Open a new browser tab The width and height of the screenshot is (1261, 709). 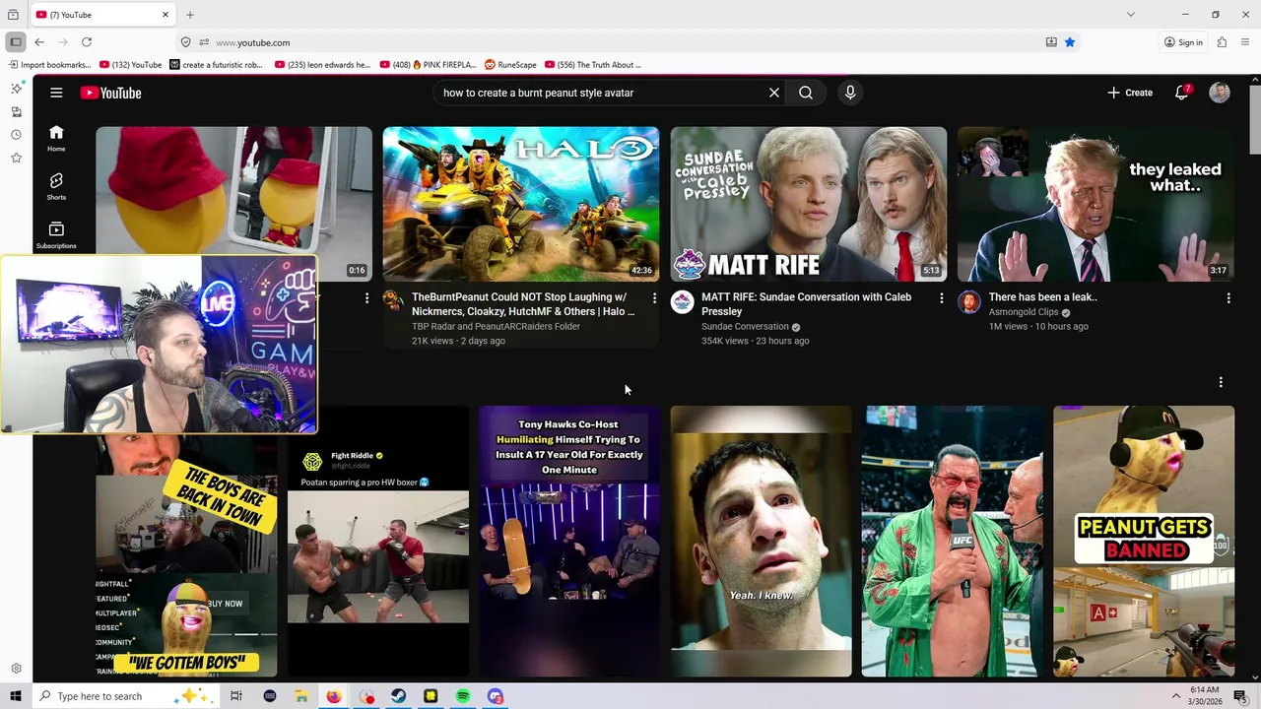point(190,15)
